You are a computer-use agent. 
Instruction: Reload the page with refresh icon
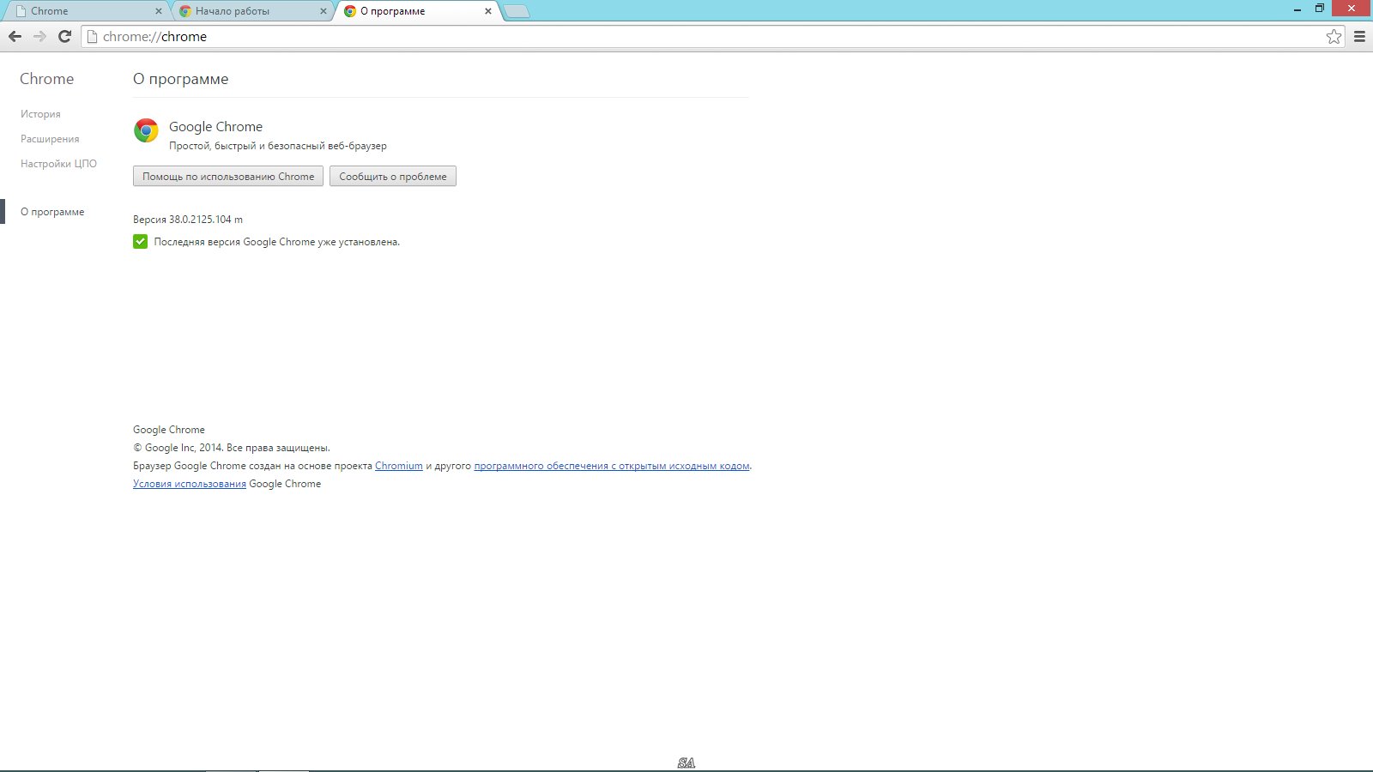pyautogui.click(x=64, y=36)
